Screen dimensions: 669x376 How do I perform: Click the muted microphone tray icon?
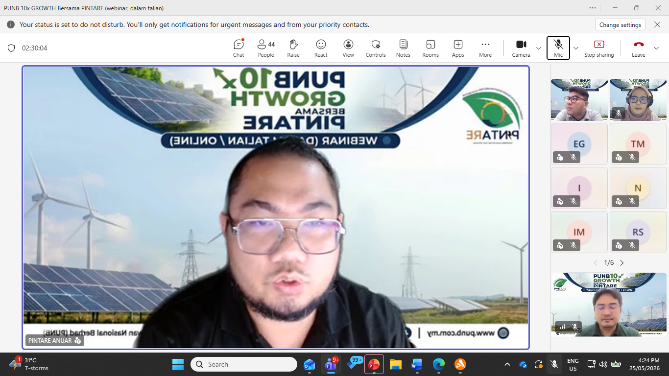[554, 364]
